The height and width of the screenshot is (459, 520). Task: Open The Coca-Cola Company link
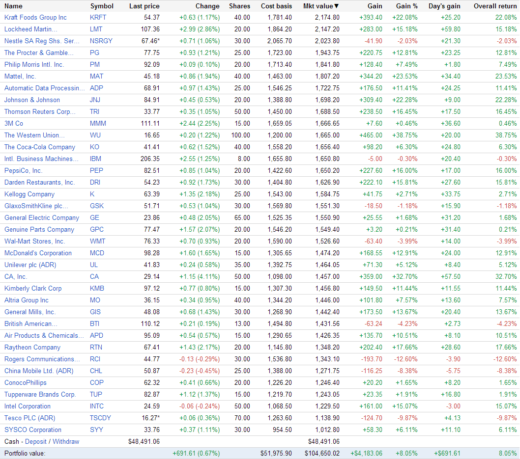(39, 147)
